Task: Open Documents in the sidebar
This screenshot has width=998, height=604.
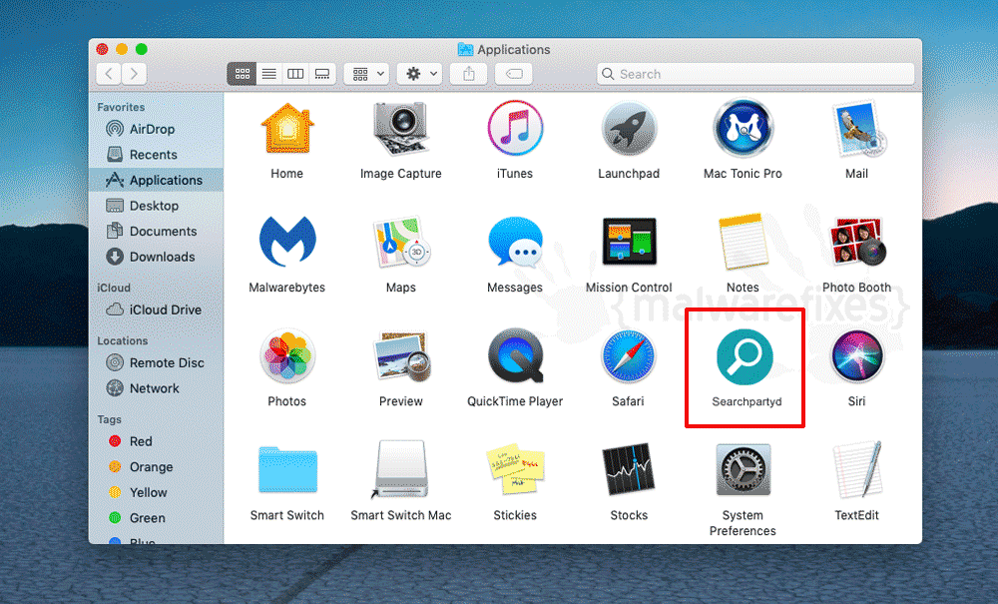Action: point(156,231)
